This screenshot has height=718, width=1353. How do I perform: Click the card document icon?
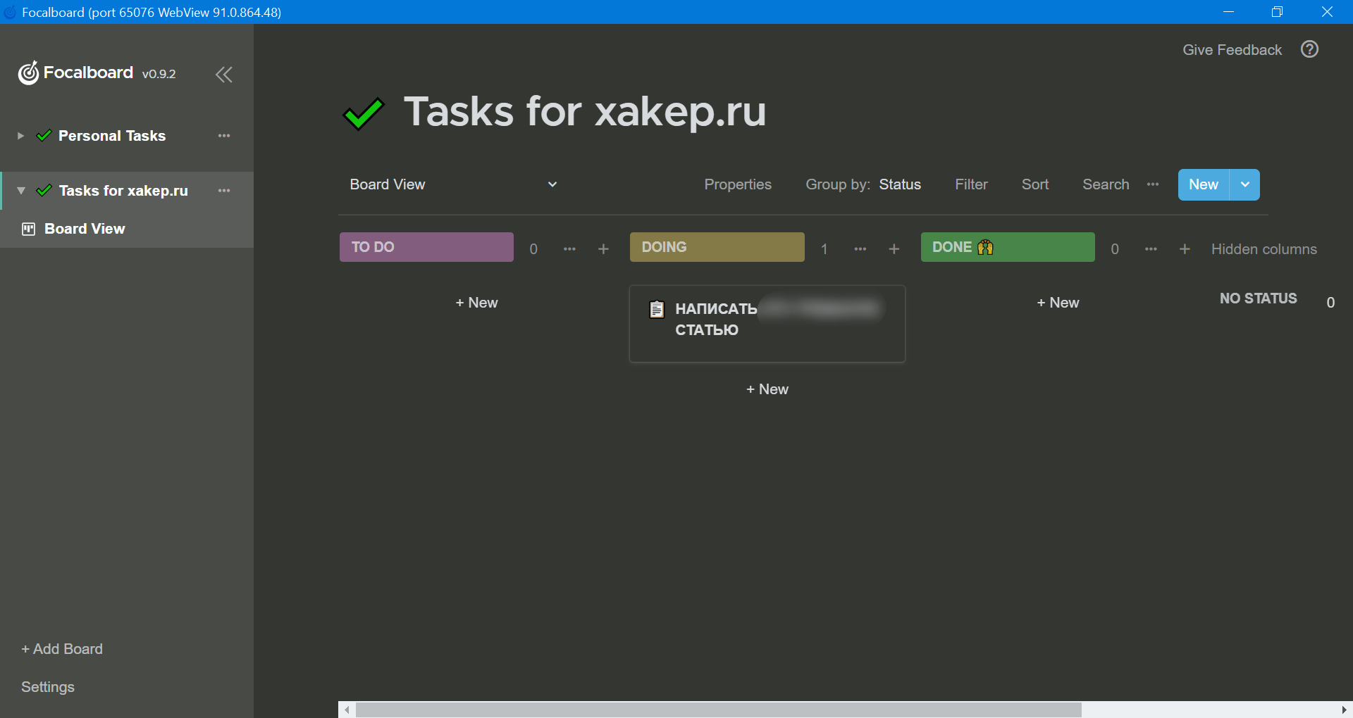tap(657, 309)
